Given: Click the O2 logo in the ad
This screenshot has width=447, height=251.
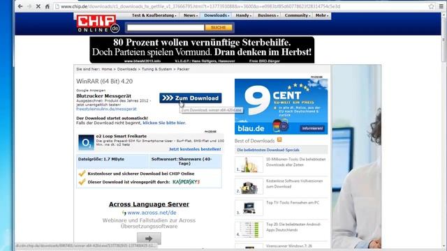Looking at the screenshot, I should [86, 142].
